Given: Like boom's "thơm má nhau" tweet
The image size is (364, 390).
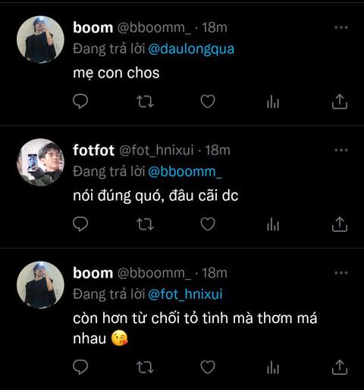Looking at the screenshot, I should point(208,367).
